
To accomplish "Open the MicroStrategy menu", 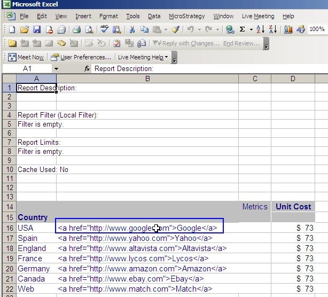I will tap(186, 17).
